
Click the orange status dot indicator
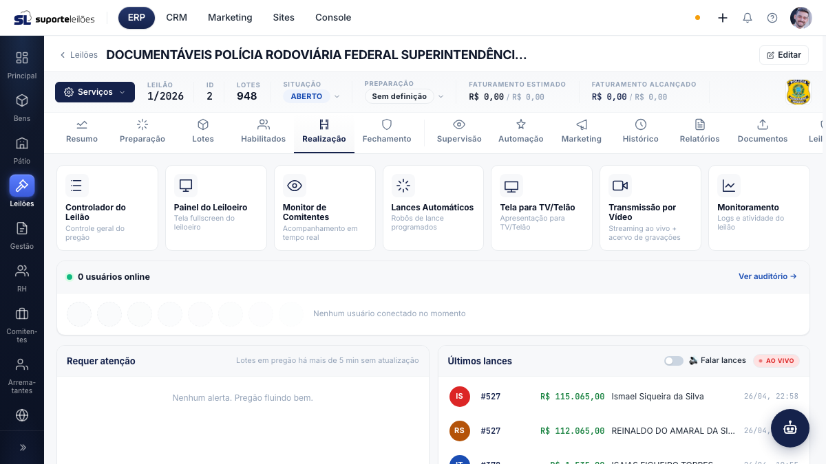click(x=697, y=18)
